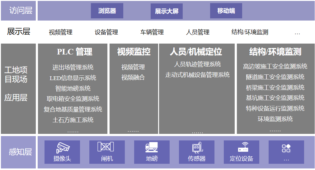Viewport: 315px width, 170px height.
Task: Click the 摄像头 caption text
Action: pyautogui.click(x=62, y=159)
